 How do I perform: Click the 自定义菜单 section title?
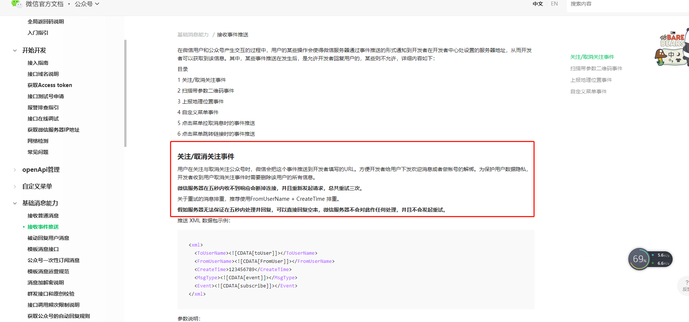click(37, 187)
